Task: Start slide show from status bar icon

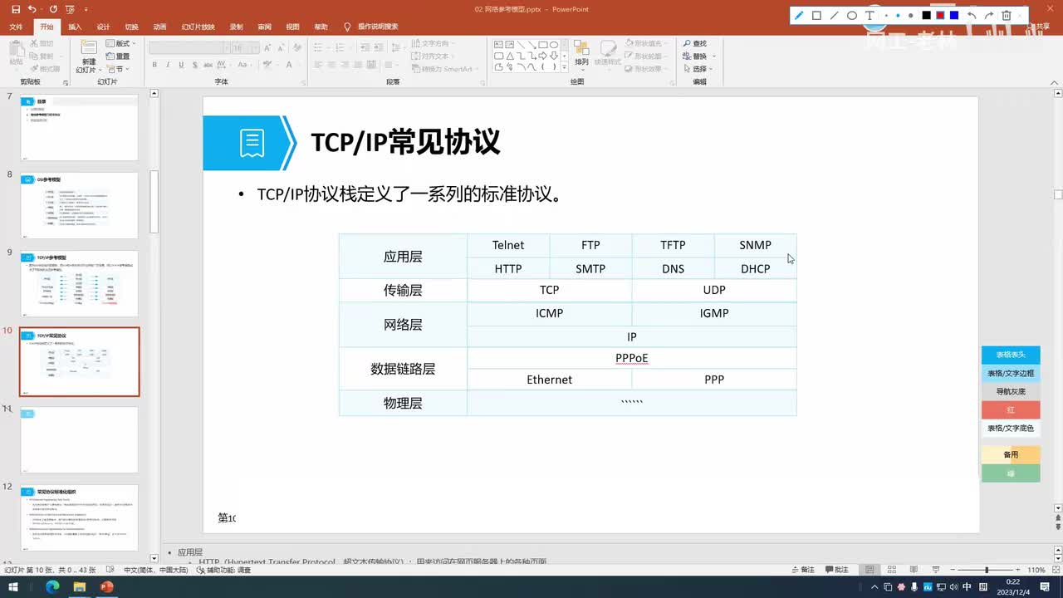Action: point(934,570)
